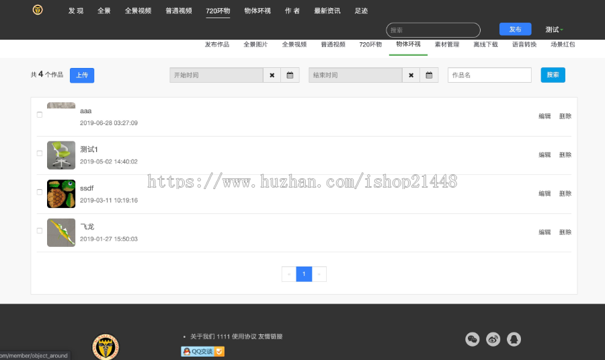Clear the start time field with the X icon
Image resolution: width=605 pixels, height=360 pixels.
[272, 75]
